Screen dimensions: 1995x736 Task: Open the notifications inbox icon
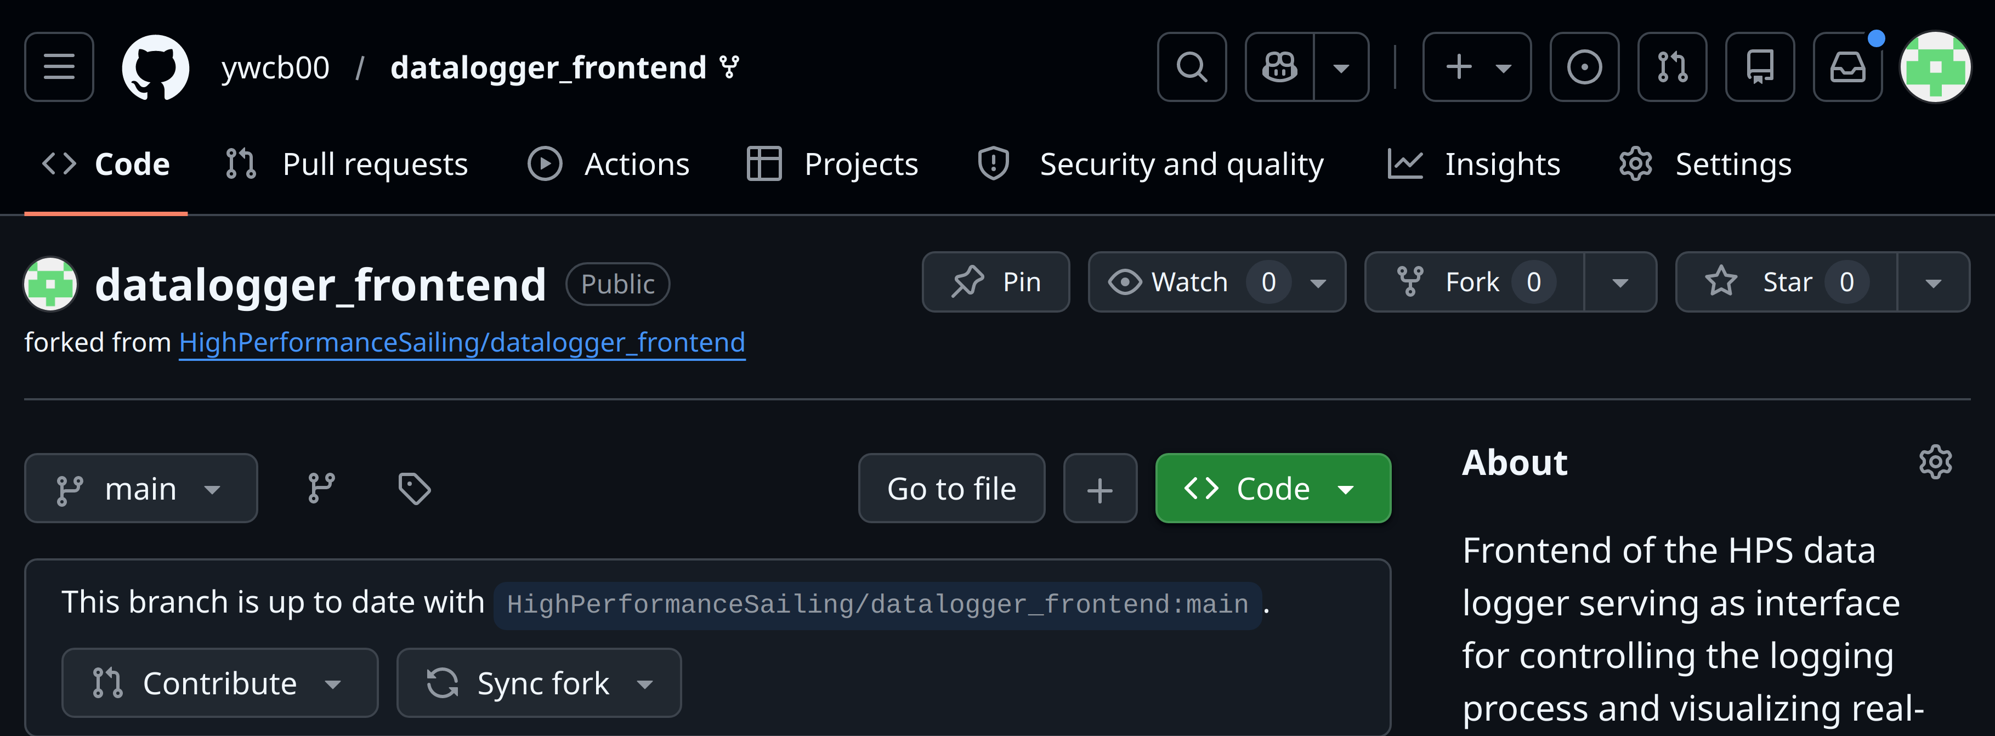click(1847, 66)
